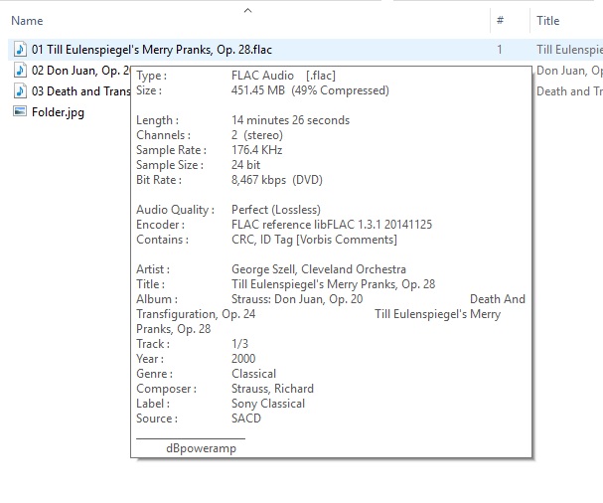Click the Sony Classical label value in tooltip
The width and height of the screenshot is (603, 503).
point(267,404)
